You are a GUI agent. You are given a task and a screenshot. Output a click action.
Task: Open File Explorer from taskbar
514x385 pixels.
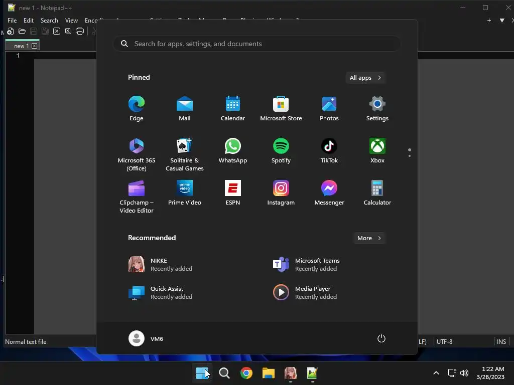[x=268, y=373]
